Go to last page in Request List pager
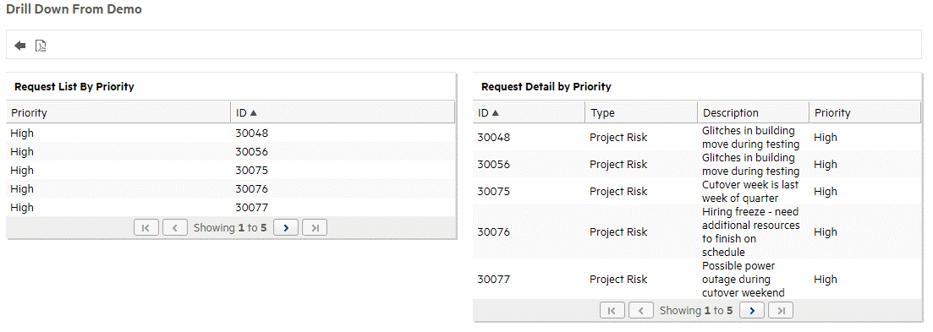Viewport: 933px width, 332px height. [315, 227]
